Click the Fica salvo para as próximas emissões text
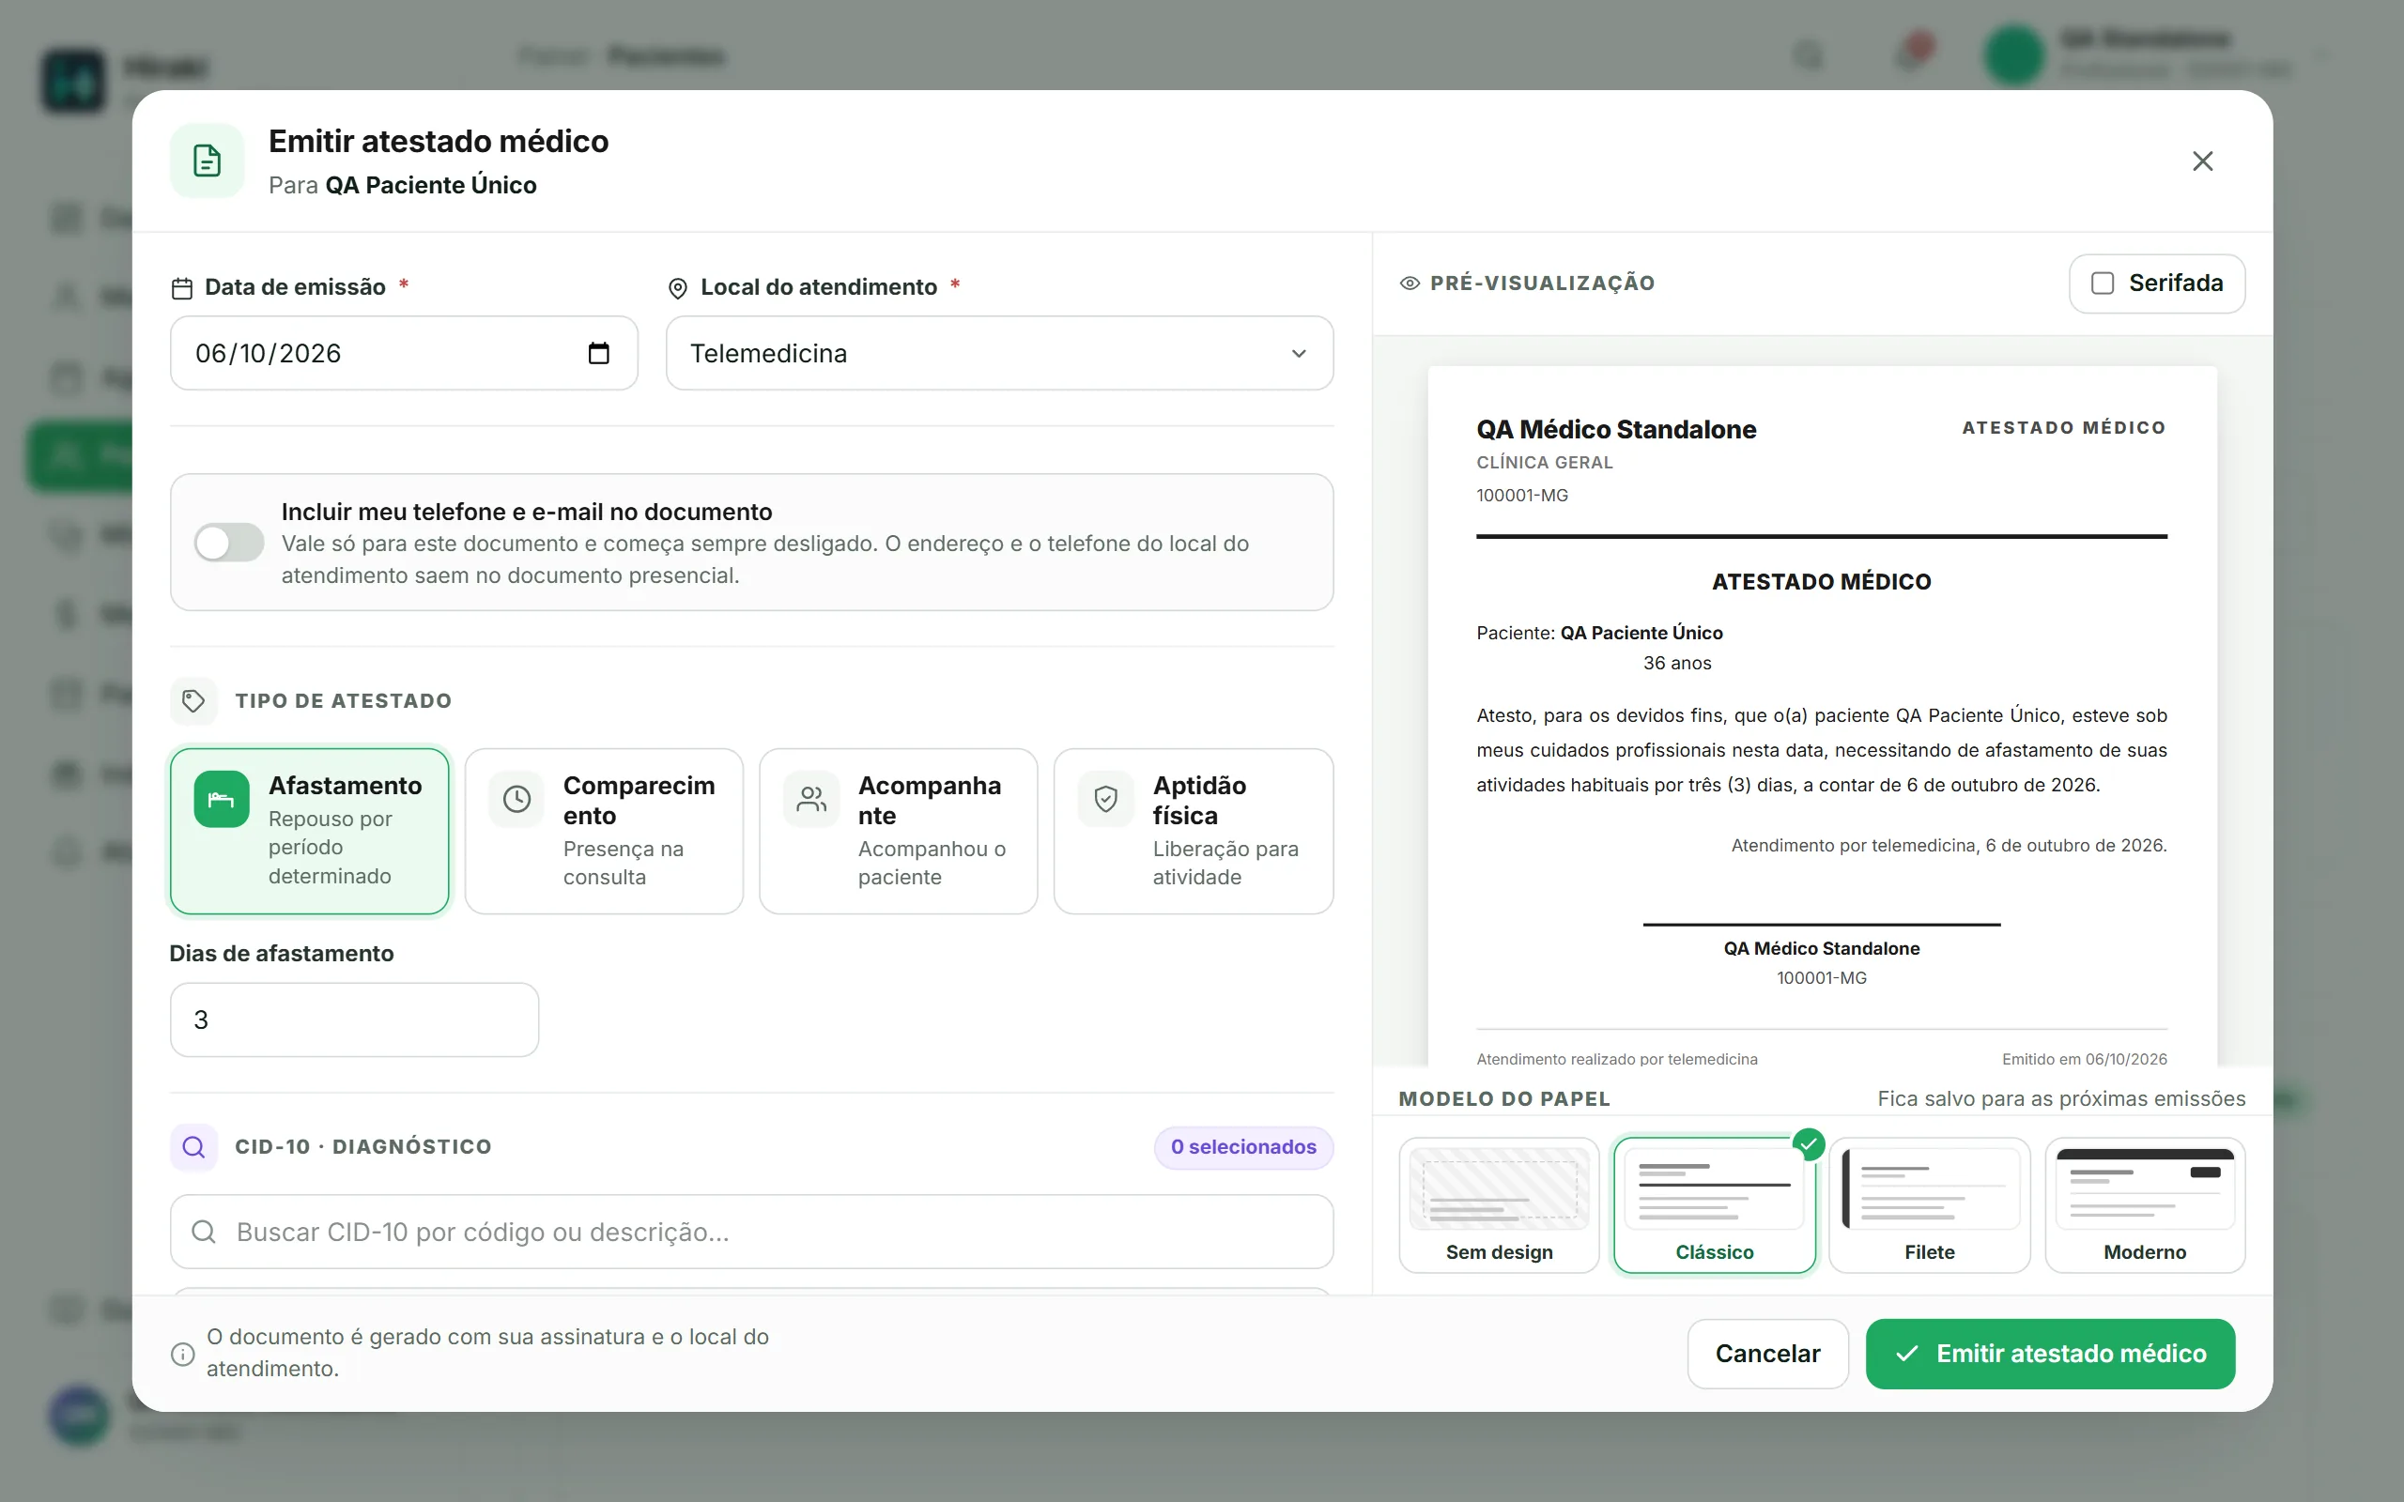The image size is (2404, 1502). coord(2061,1098)
